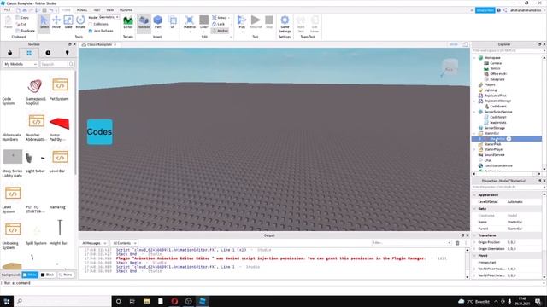Click the Windows Start button
This screenshot has width=547, height=307.
point(7,301)
